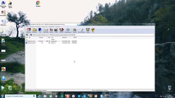
Task: Open the Screenshot_2 desktop file
Action: 3,61
